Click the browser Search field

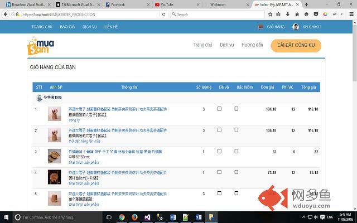click(218, 14)
